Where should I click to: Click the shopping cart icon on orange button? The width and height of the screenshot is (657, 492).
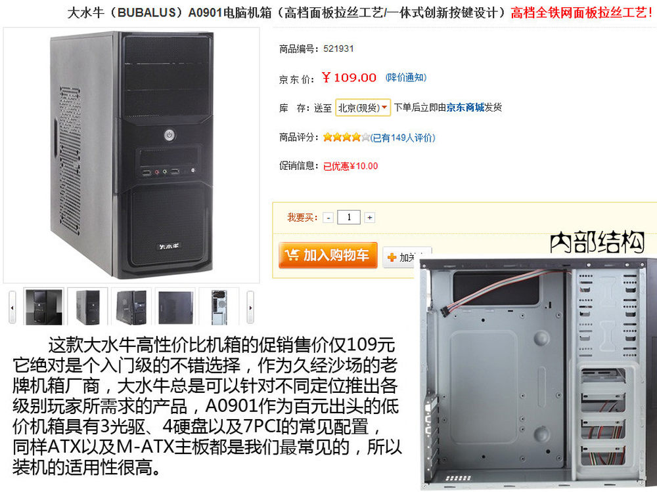[x=292, y=255]
